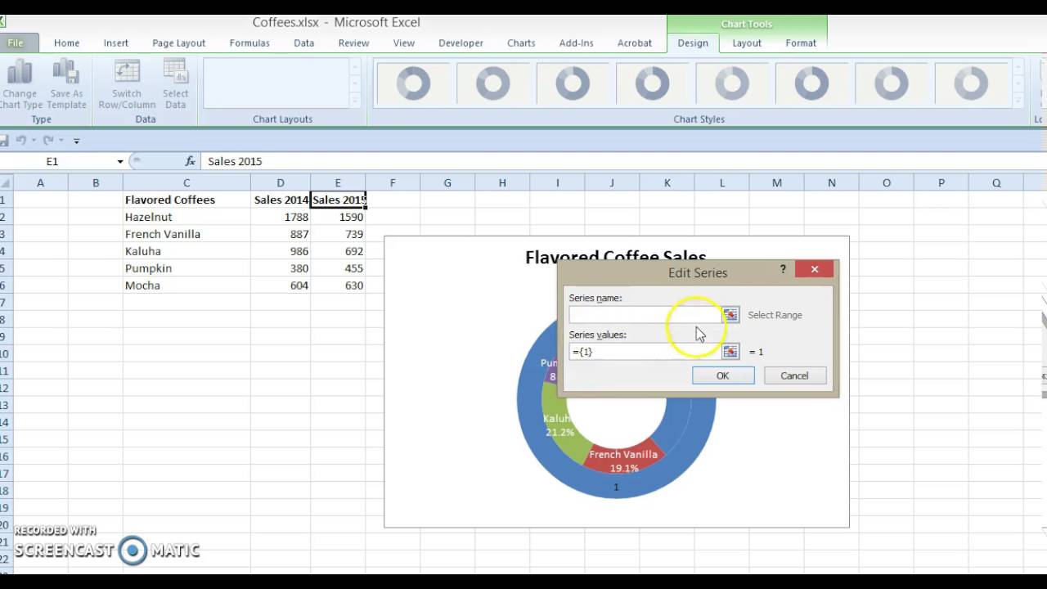Click the help question mark in Edit Series
Screen dimensions: 1047x589
[783, 269]
